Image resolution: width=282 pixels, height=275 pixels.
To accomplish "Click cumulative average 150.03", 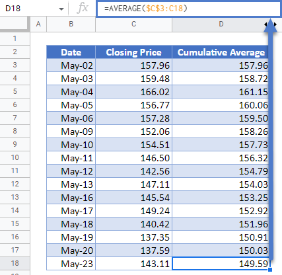I will (221, 251).
